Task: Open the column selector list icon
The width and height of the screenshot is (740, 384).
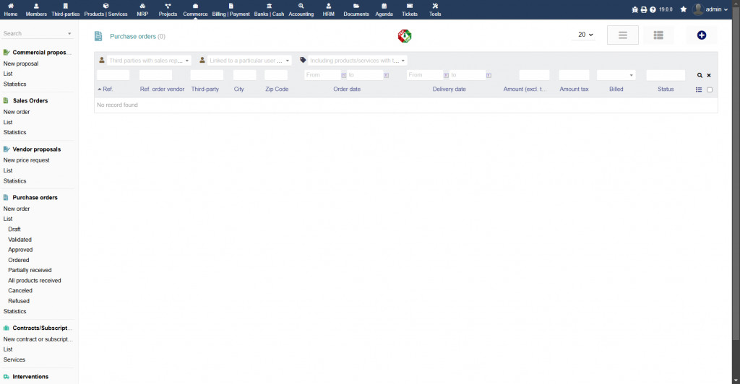Action: 699,90
